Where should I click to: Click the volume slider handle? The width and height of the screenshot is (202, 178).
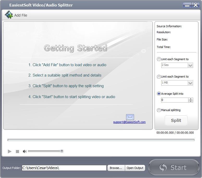62,151
